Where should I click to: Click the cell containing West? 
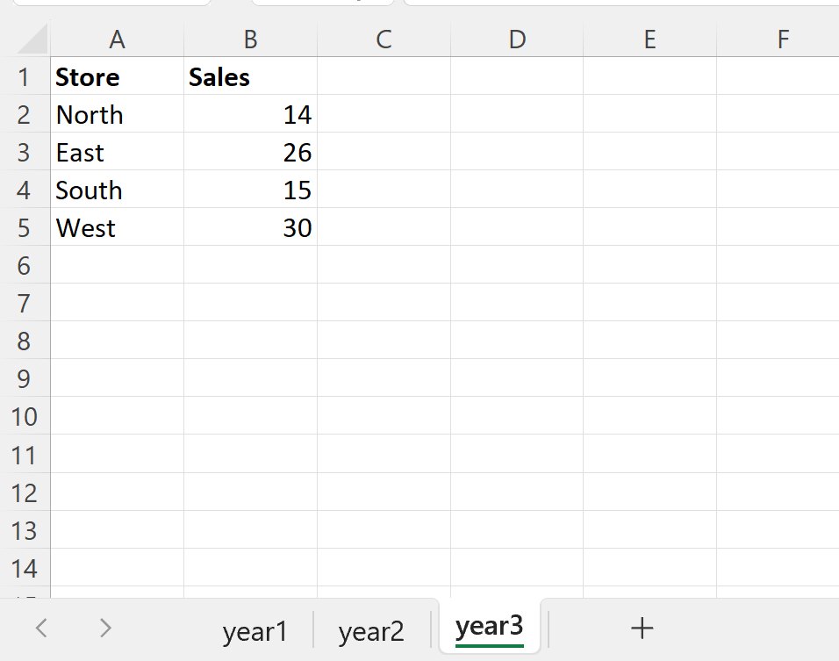point(117,227)
